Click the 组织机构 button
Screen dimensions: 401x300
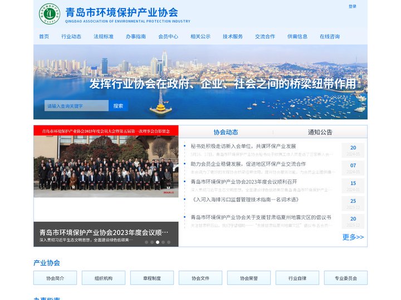104,278
